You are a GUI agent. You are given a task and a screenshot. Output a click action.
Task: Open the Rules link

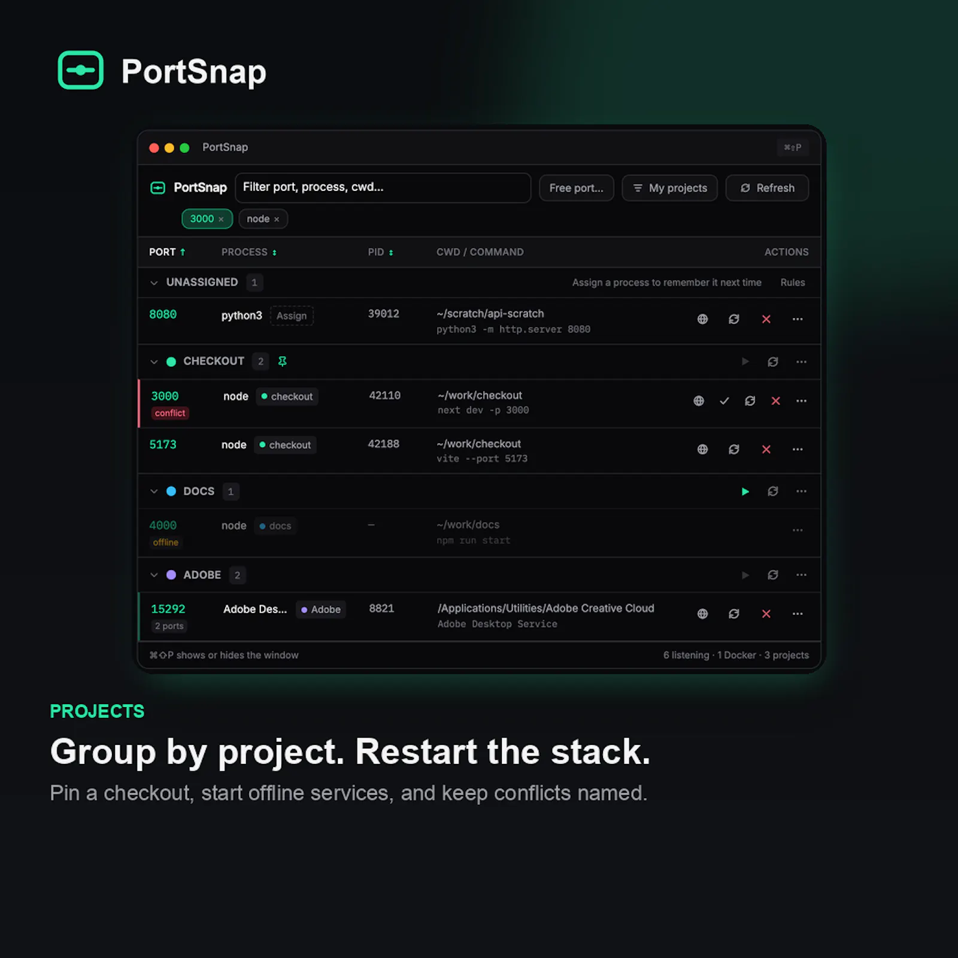[x=792, y=283]
